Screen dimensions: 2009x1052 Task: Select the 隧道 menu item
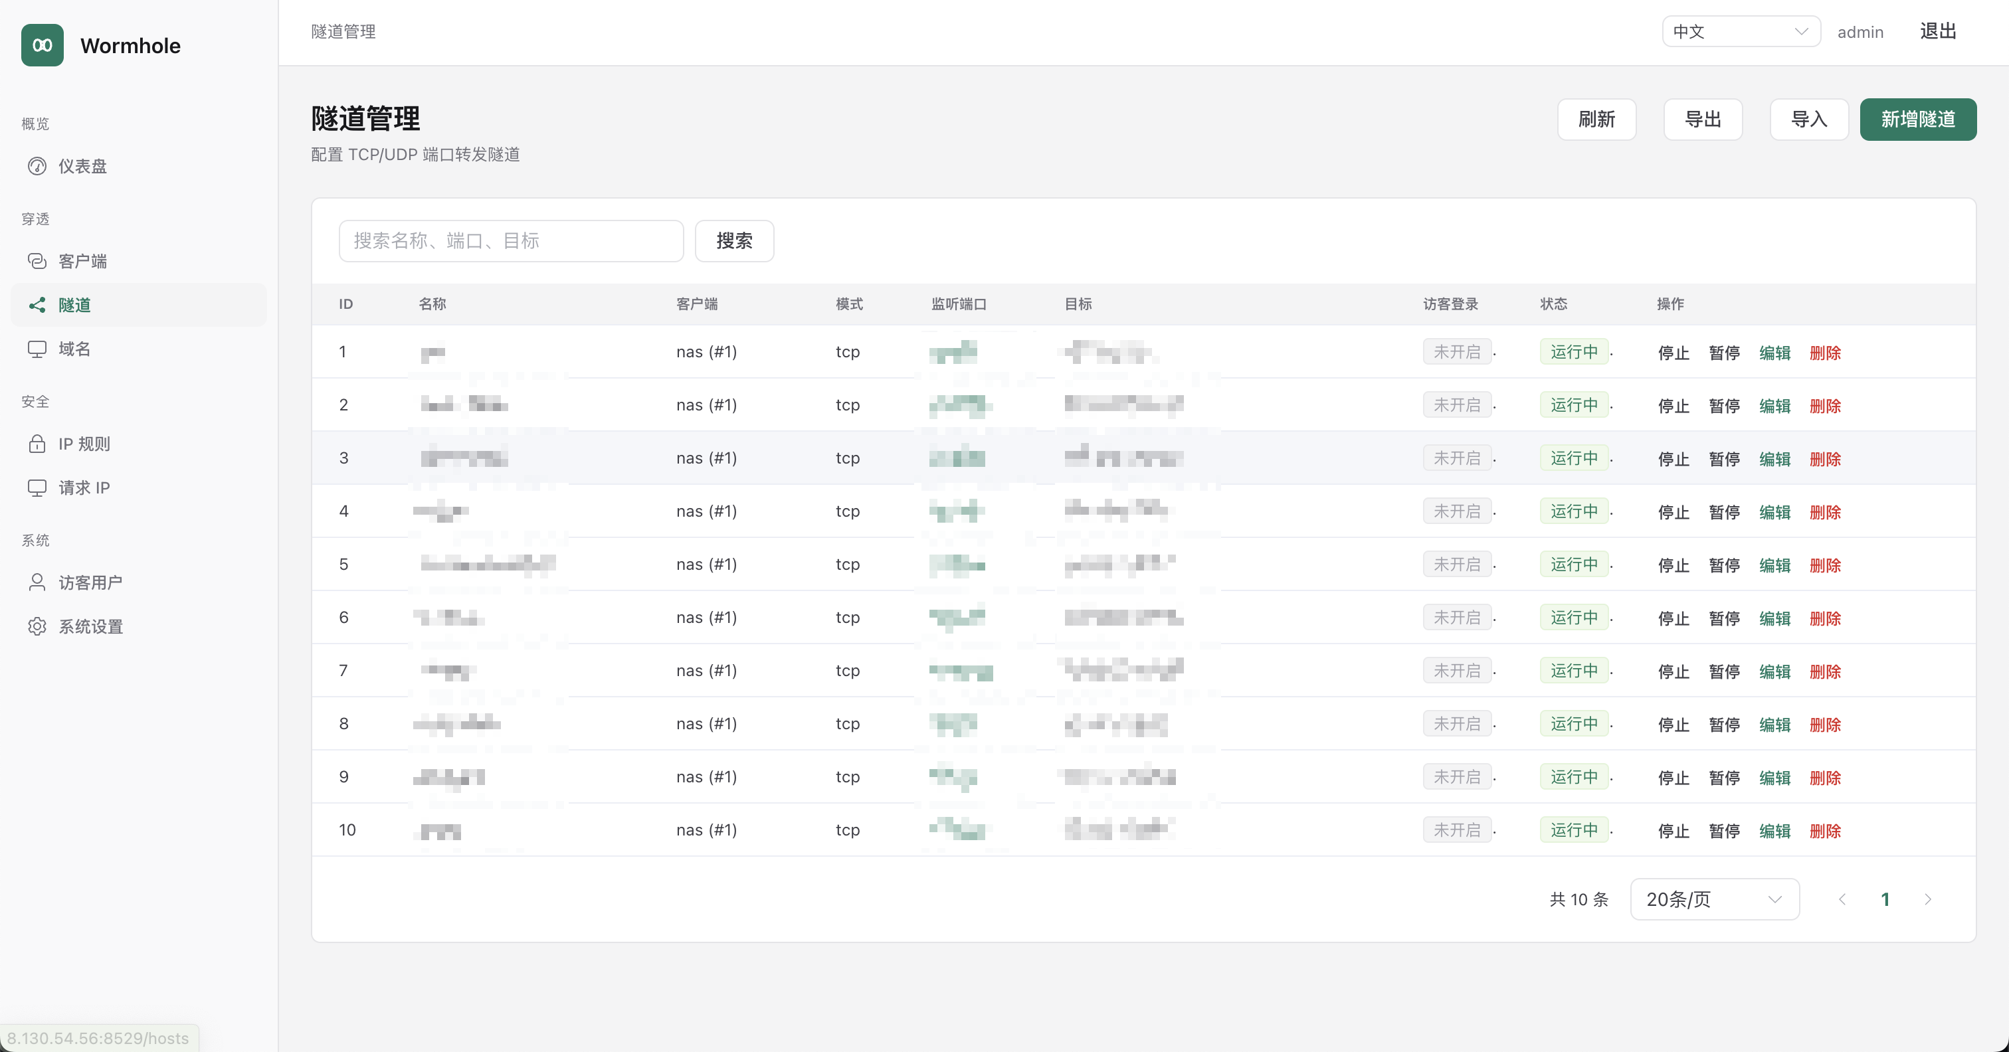[139, 305]
